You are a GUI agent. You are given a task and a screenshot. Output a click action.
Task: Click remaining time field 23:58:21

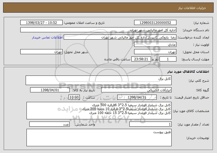141,59
